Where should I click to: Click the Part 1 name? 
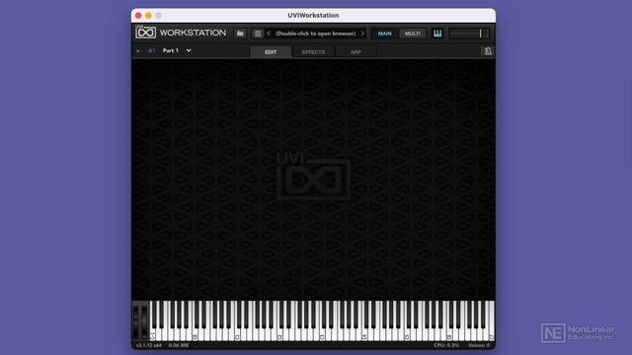[171, 50]
